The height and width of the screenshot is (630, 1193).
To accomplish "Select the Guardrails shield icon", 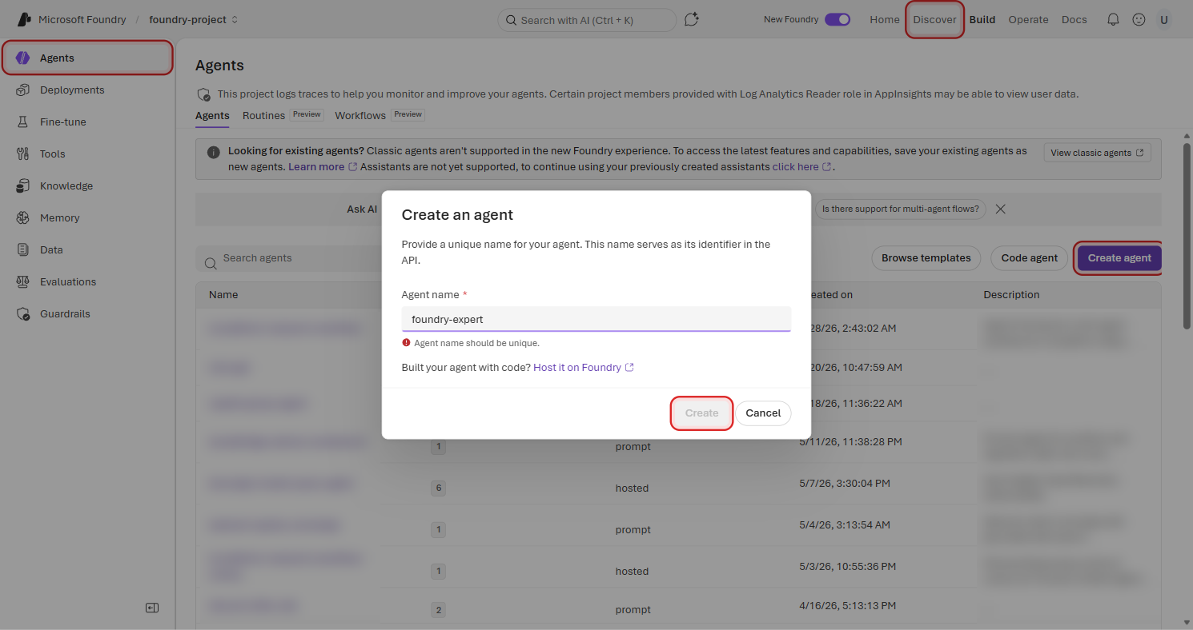I will pyautogui.click(x=23, y=313).
